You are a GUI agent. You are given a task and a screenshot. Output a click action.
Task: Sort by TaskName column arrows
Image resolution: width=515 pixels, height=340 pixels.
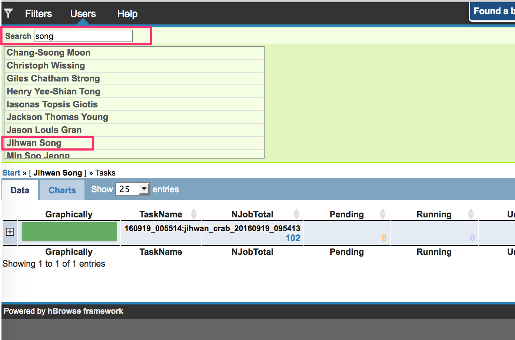[x=193, y=214]
